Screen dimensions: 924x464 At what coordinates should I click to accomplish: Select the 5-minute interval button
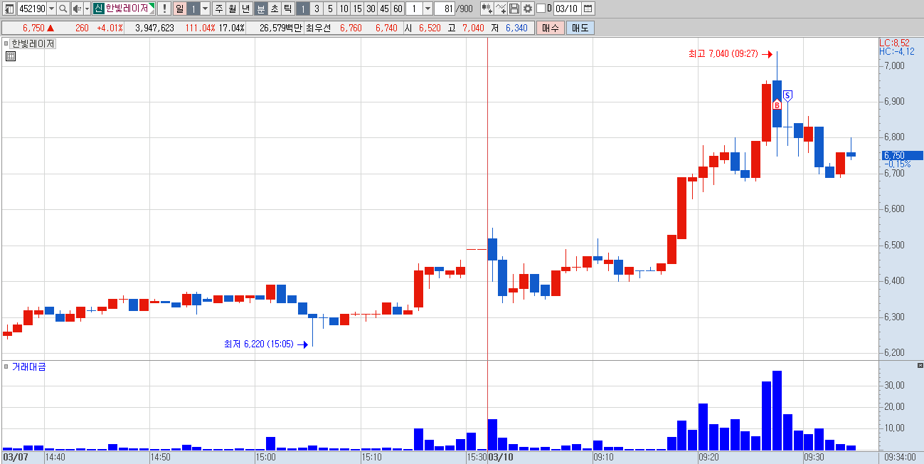(330, 9)
